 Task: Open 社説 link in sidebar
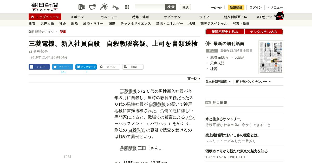click(x=214, y=69)
